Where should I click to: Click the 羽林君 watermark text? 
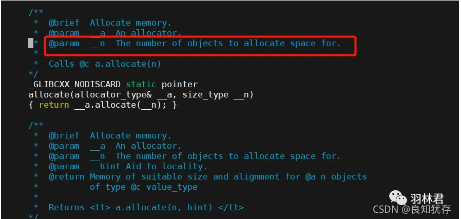pos(427,199)
